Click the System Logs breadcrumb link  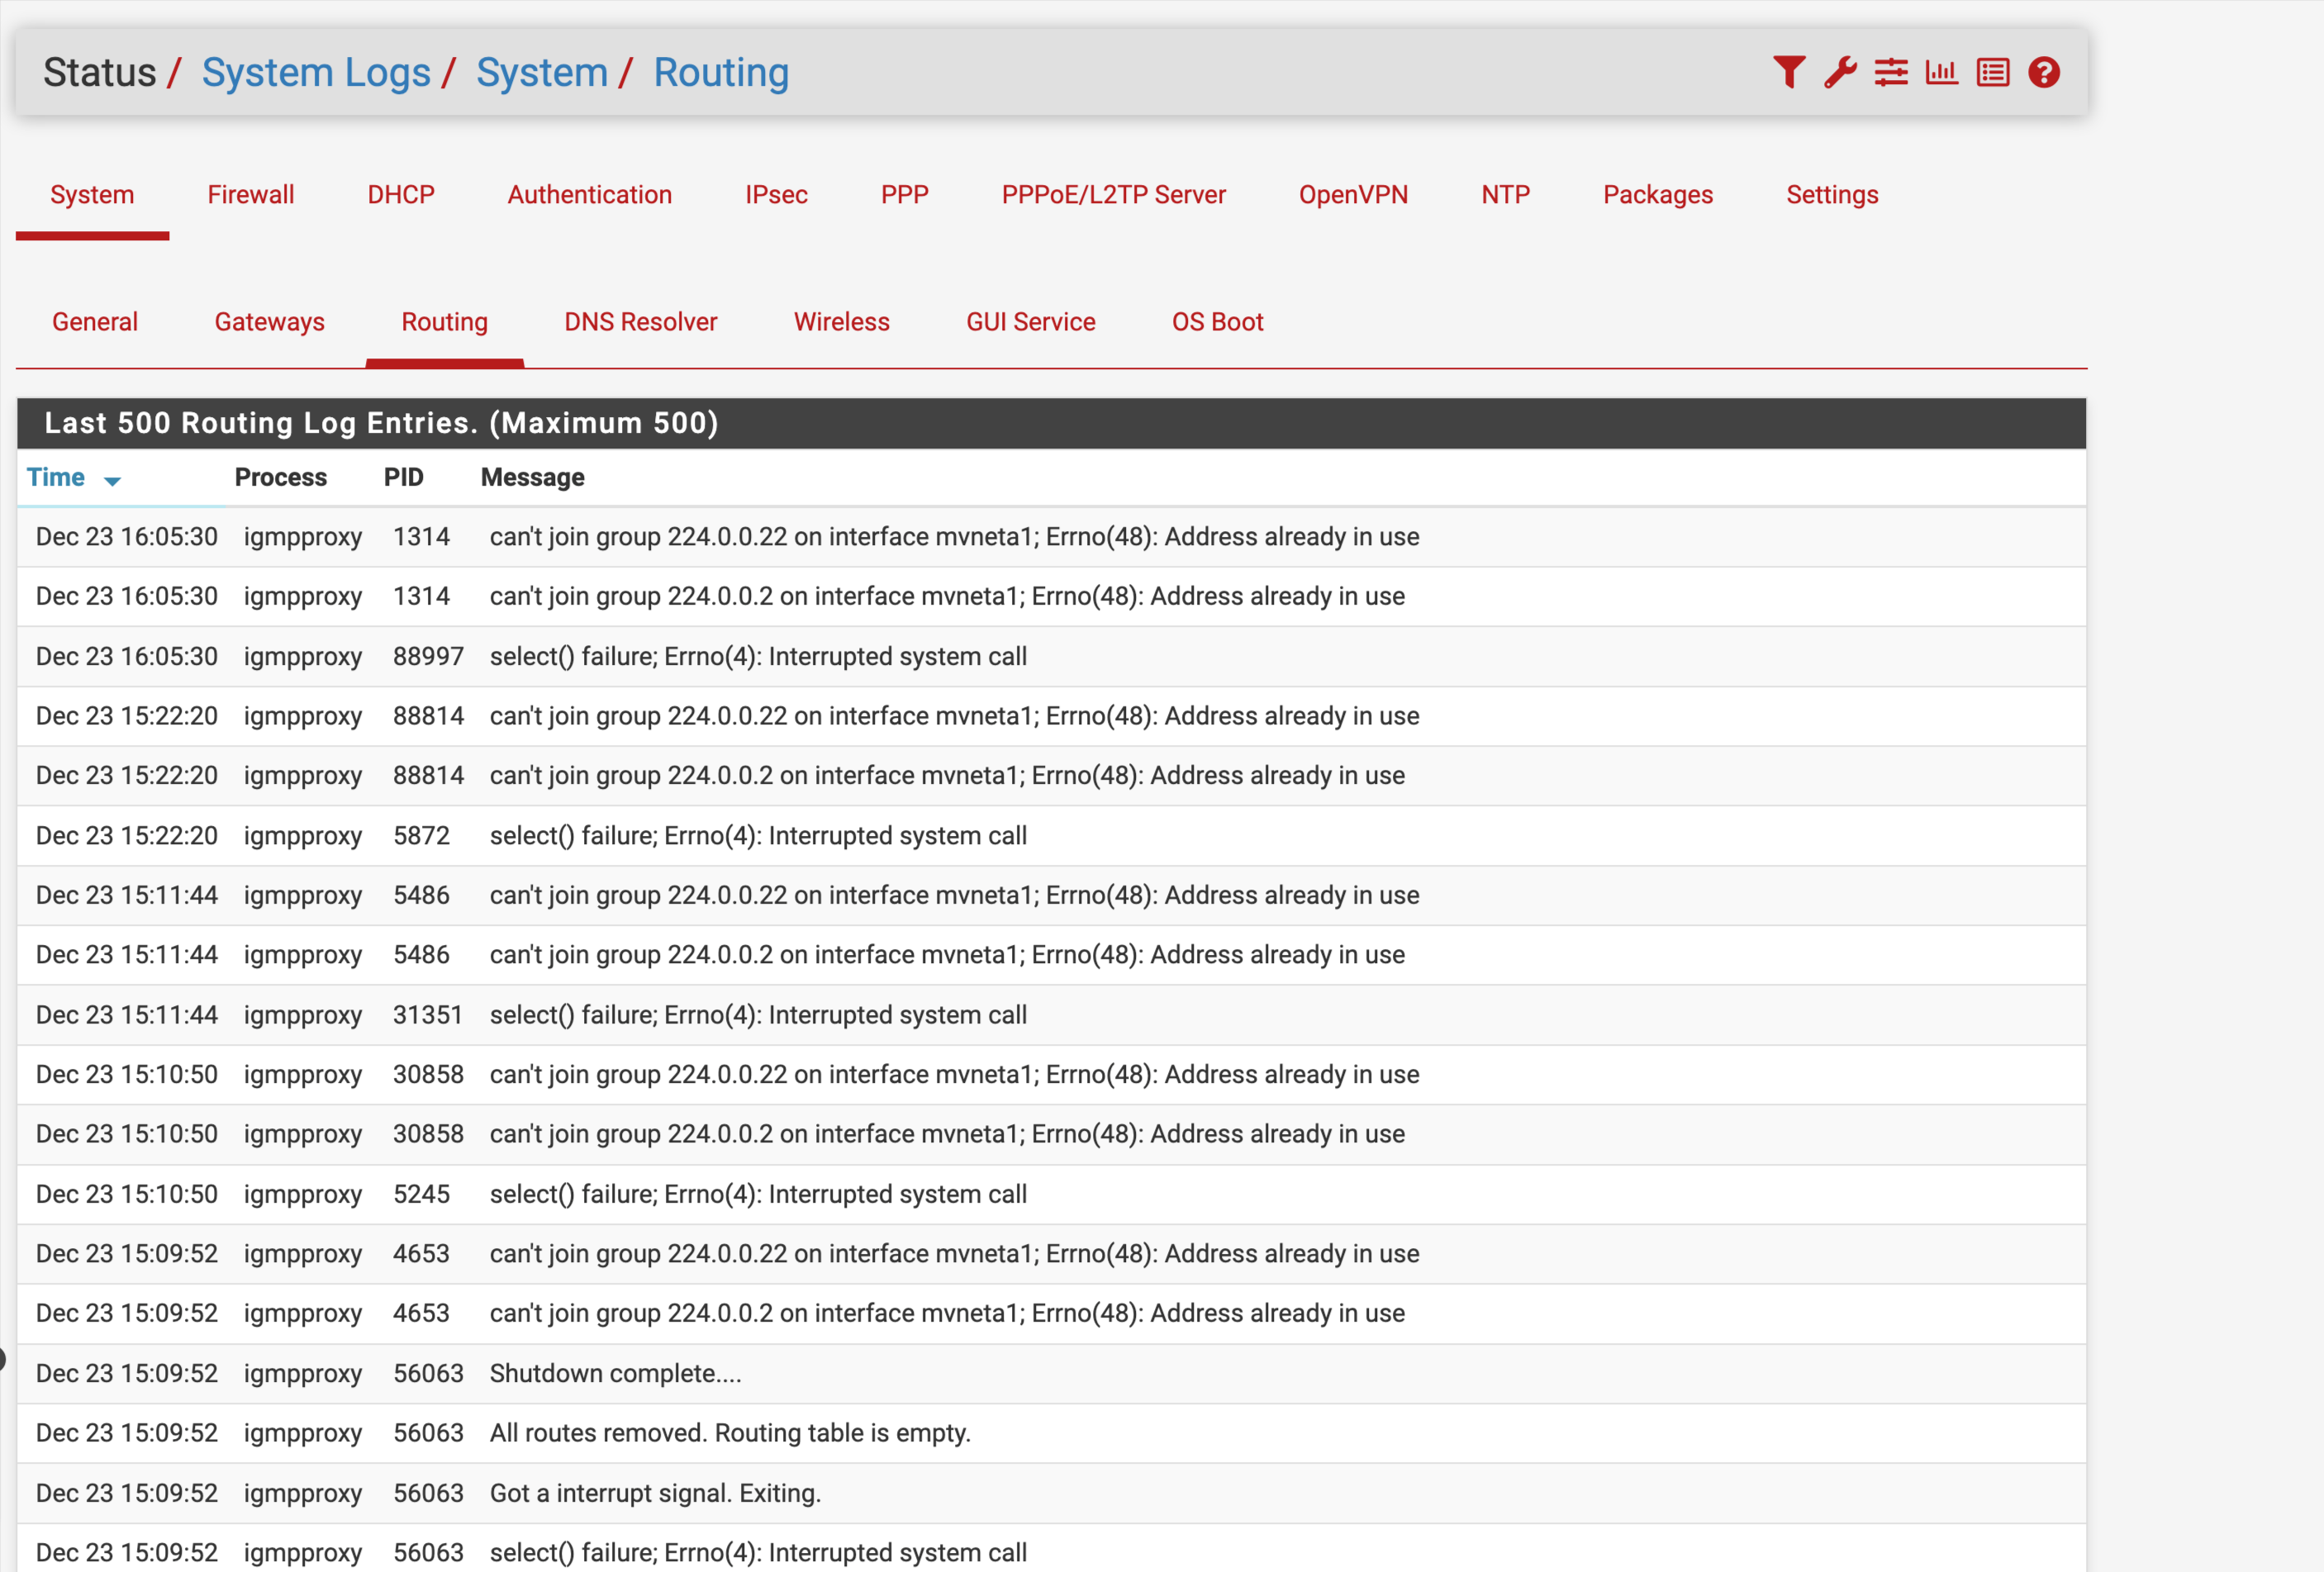315,73
